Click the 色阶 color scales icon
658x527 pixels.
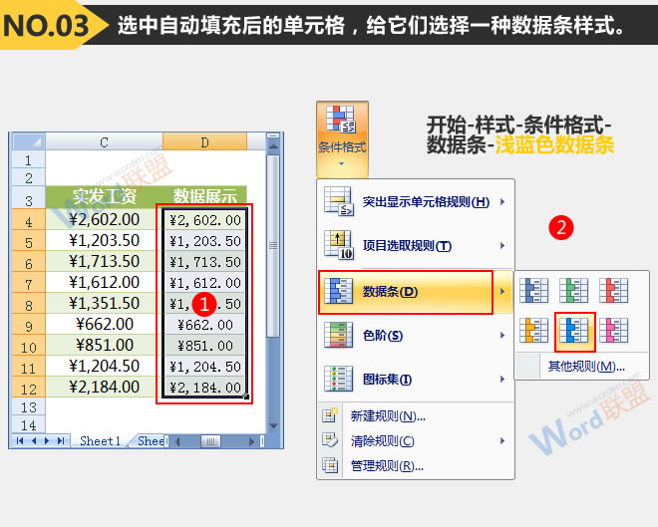click(x=339, y=335)
